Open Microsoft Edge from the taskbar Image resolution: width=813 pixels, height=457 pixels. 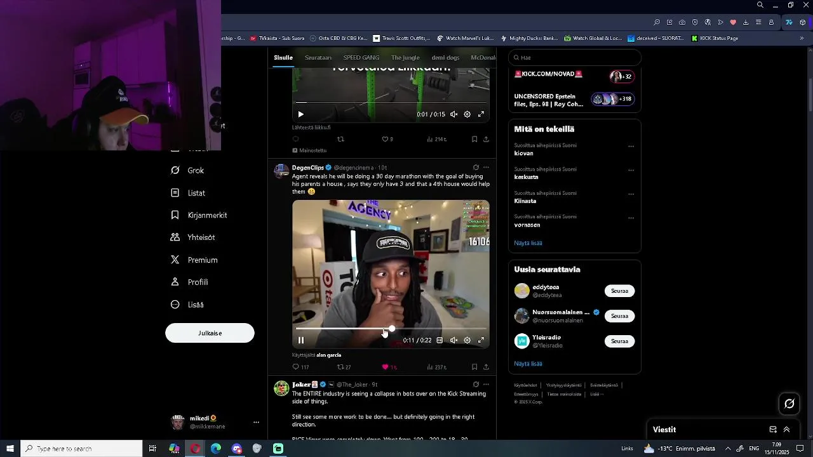pos(216,449)
